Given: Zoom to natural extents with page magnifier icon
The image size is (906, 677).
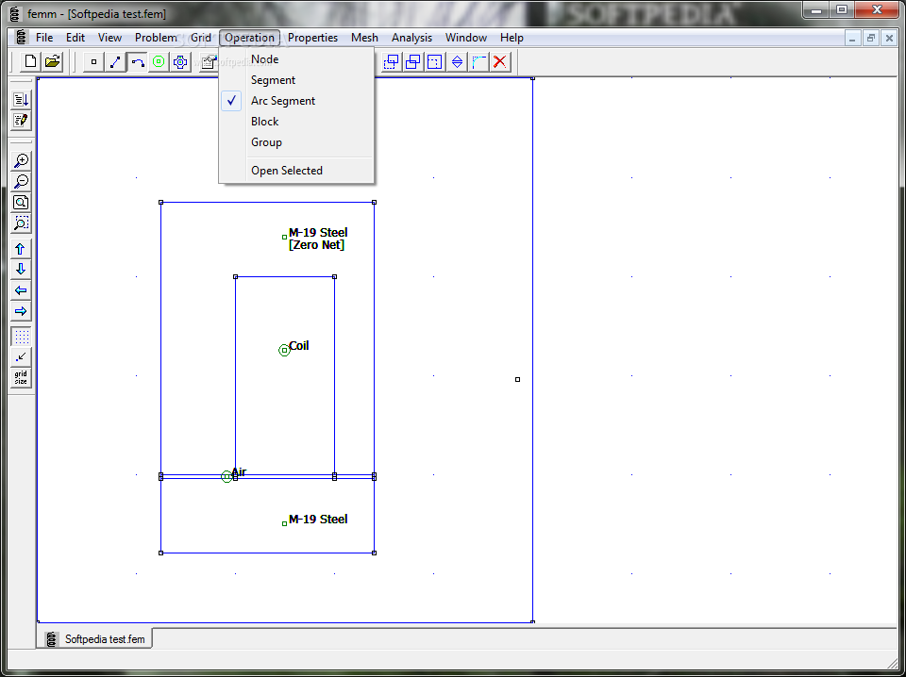Looking at the screenshot, I should point(21,202).
